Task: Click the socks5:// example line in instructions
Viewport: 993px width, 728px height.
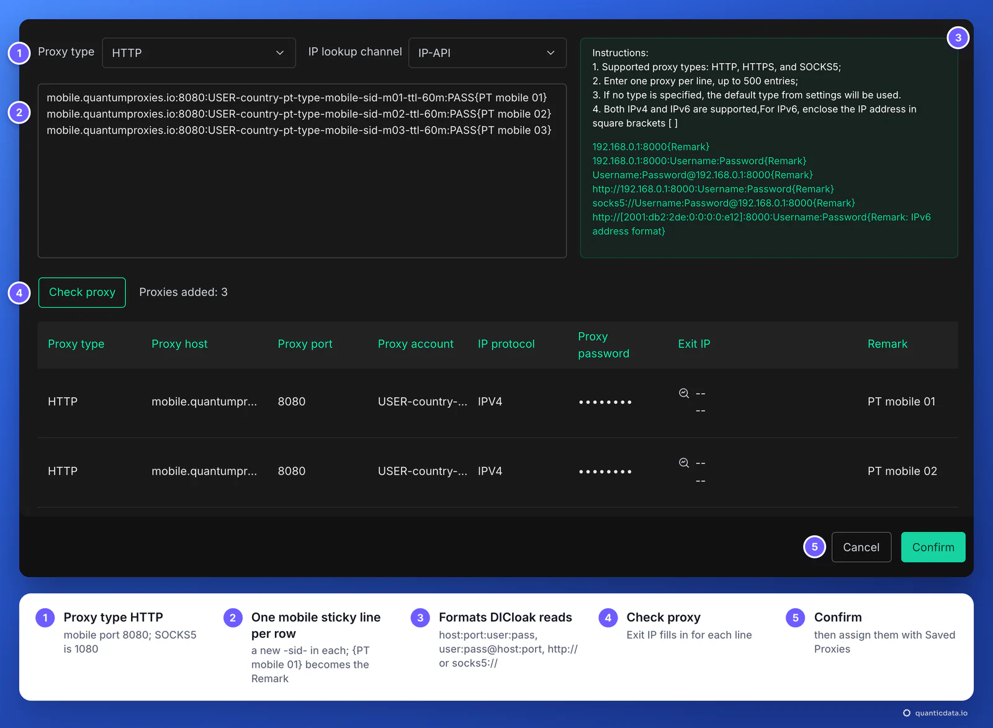Action: click(724, 203)
